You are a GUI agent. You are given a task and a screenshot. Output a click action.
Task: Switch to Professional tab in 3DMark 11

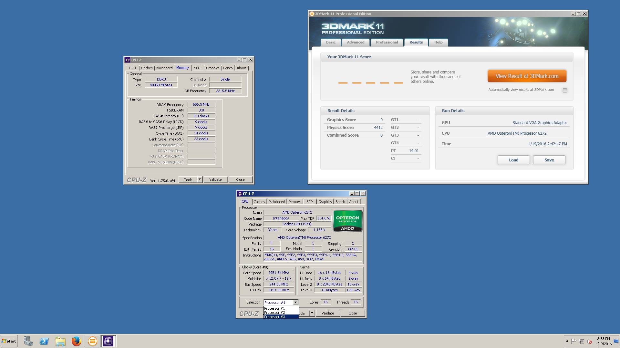[x=387, y=42]
